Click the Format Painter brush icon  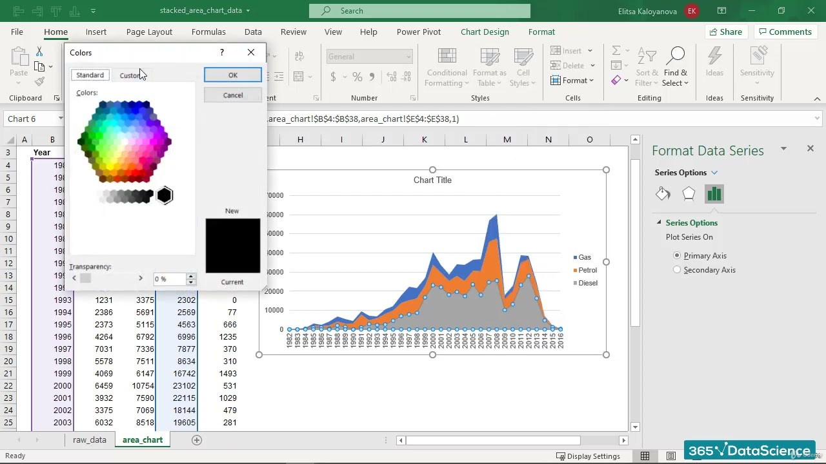(39, 81)
